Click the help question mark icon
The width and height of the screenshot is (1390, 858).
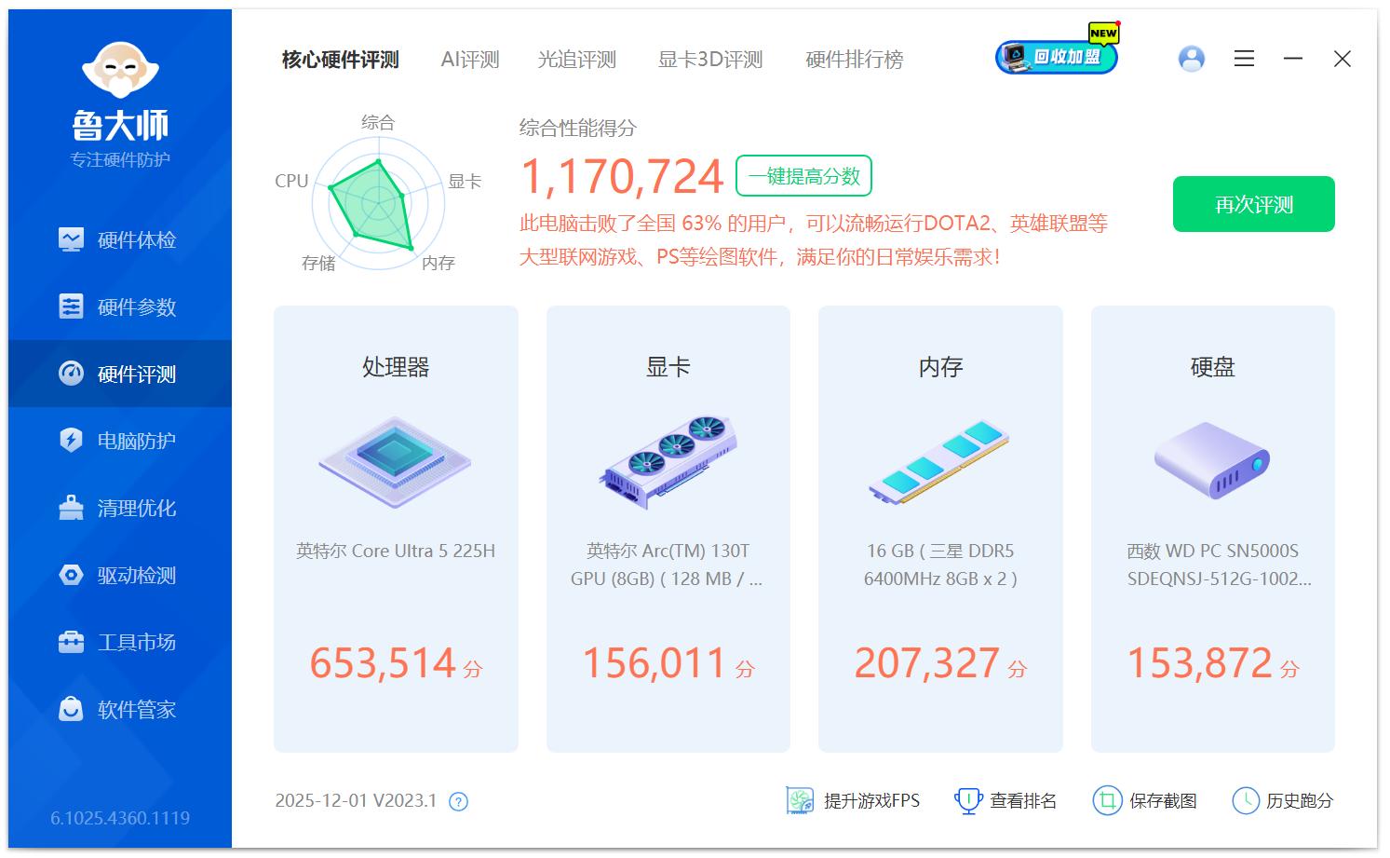coord(458,801)
